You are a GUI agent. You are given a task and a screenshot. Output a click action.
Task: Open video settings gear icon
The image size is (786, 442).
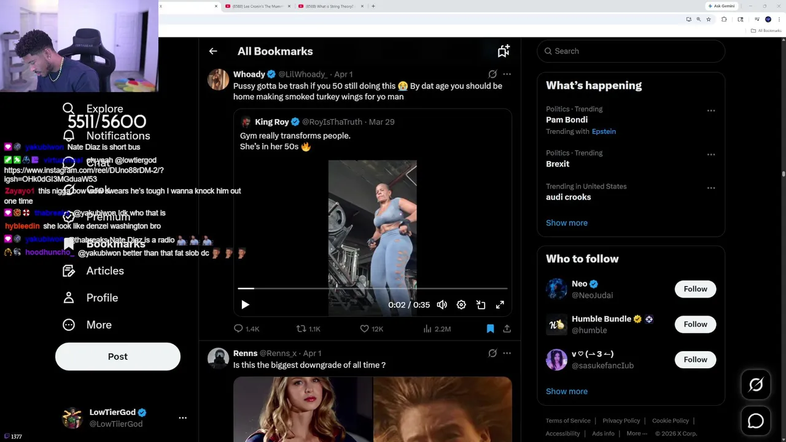point(461,304)
